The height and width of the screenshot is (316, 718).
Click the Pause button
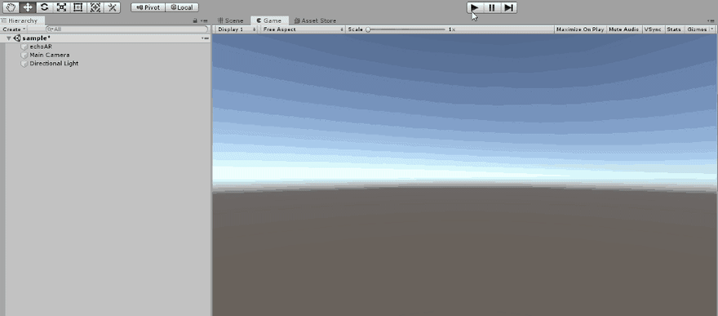coord(492,8)
